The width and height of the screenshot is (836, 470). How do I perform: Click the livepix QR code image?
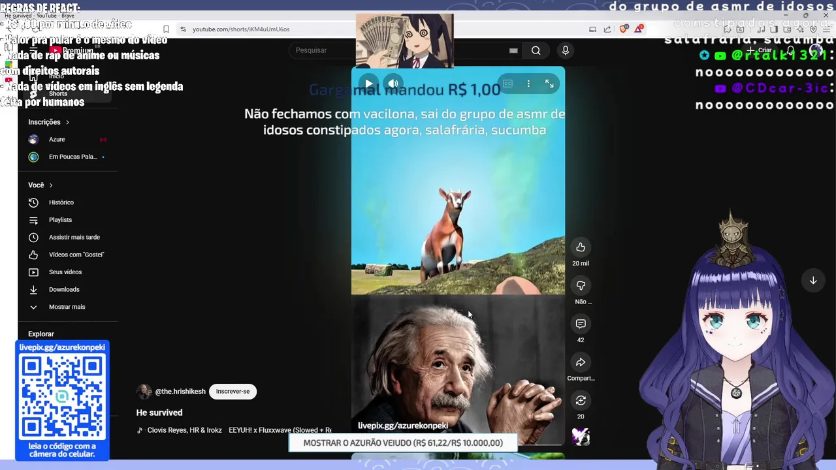click(62, 397)
